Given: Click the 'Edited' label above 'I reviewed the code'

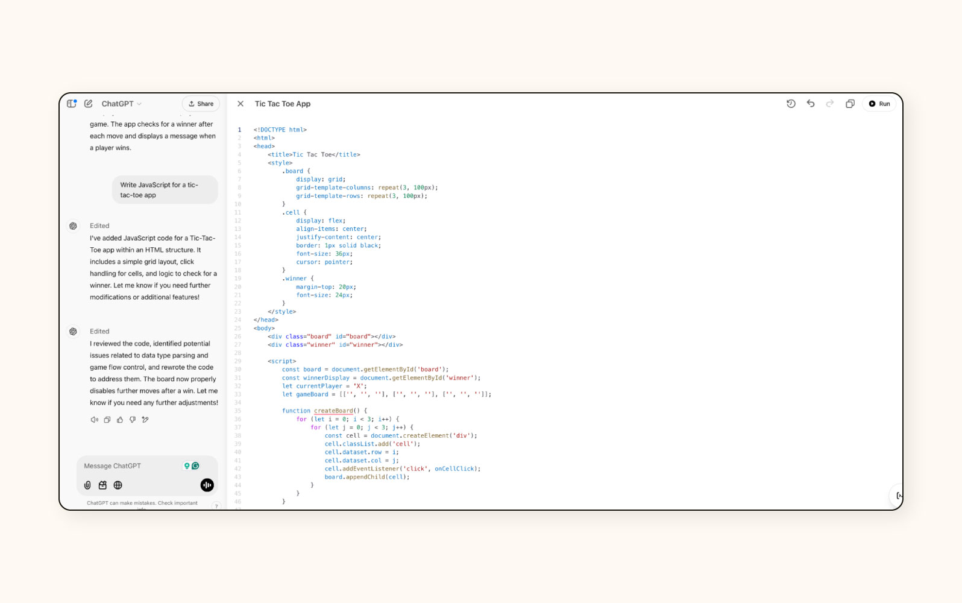Looking at the screenshot, I should pos(99,332).
